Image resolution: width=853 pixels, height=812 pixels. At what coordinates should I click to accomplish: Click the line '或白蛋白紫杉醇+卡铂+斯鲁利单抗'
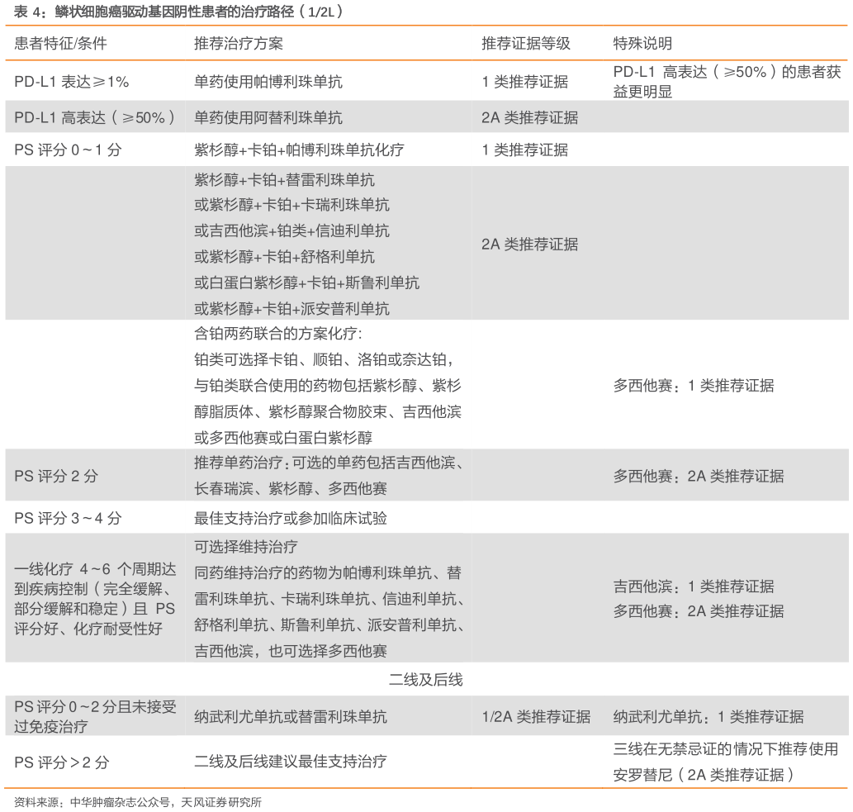coord(306,283)
